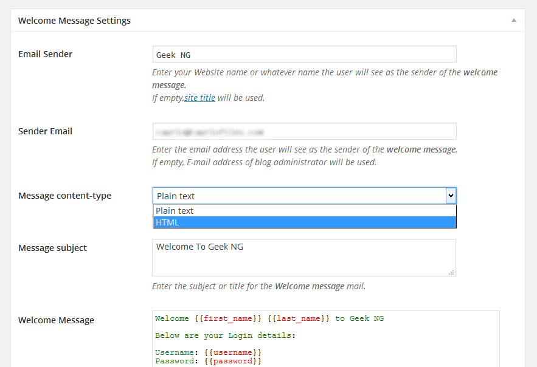Viewport: 537px width, 367px height.
Task: Collapse the Welcome Message Settings panel arrow
Action: pos(514,21)
